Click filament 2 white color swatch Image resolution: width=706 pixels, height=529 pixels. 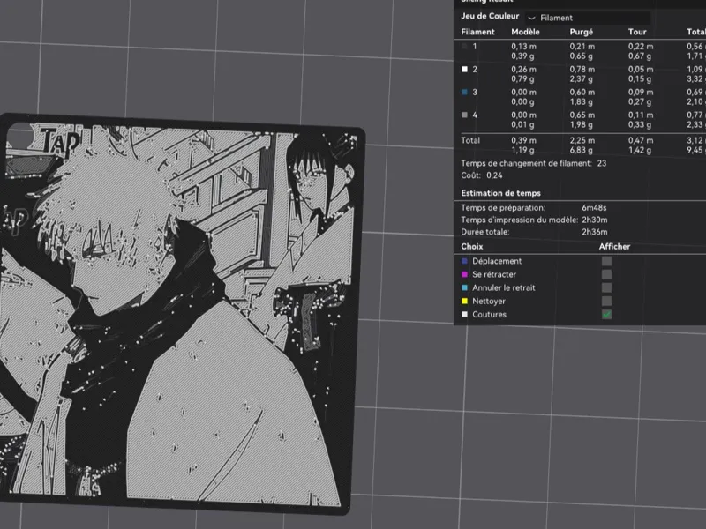pyautogui.click(x=465, y=70)
